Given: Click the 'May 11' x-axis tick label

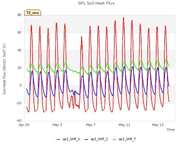Looking at the screenshot, I should [x=124, y=125].
